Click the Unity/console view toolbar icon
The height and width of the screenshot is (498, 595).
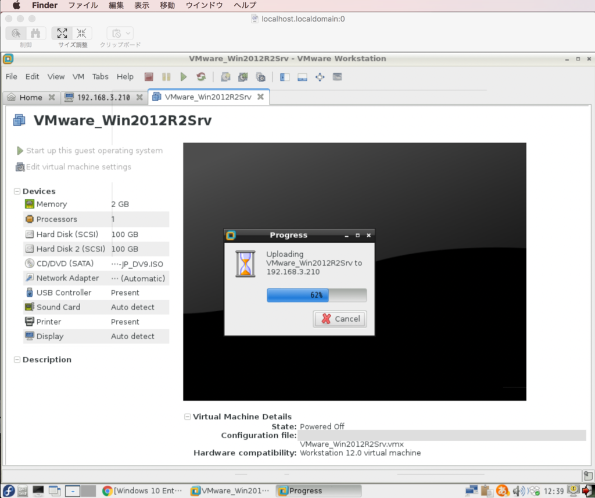[338, 77]
